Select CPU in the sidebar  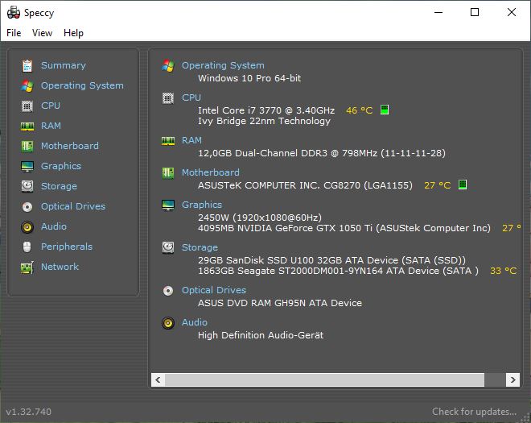[51, 106]
